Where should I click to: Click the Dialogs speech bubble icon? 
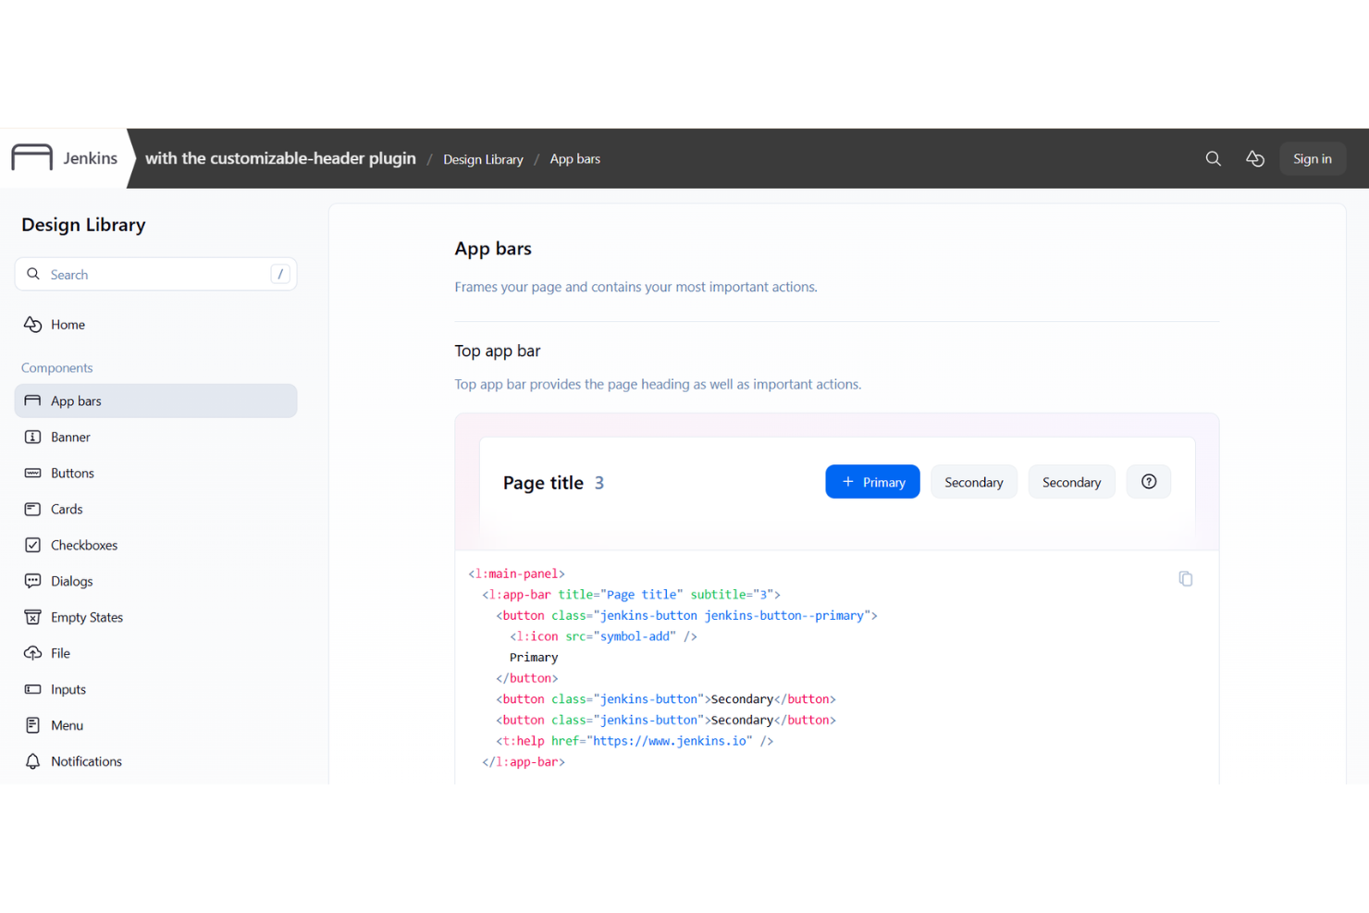coord(33,581)
